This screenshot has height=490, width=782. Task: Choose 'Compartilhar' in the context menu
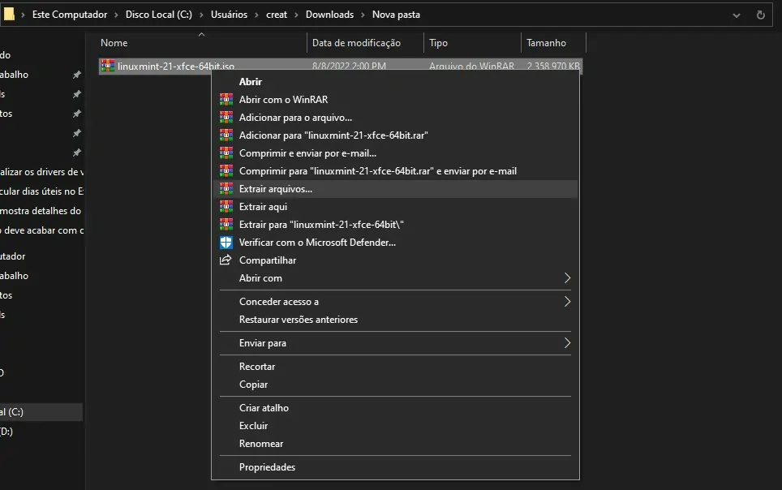(395, 260)
